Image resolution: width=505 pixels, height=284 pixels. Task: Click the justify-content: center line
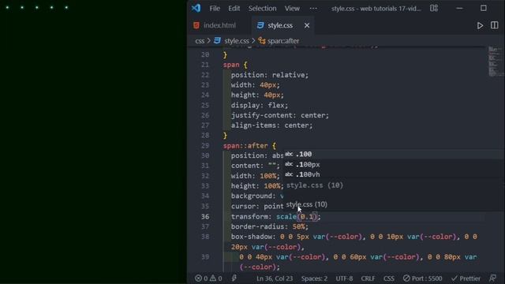280,115
